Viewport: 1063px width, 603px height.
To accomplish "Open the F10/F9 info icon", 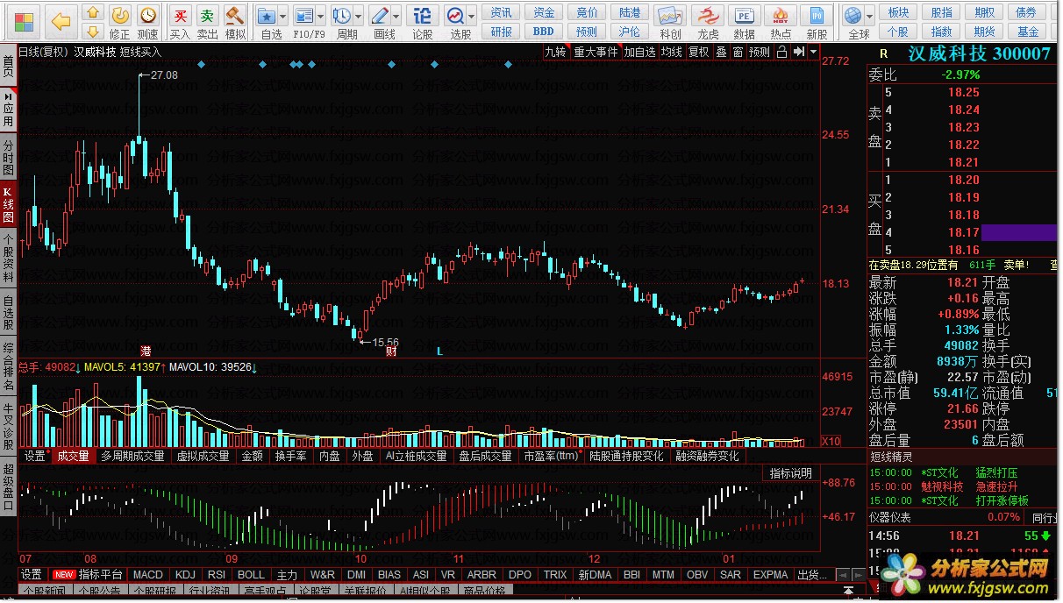I will click(303, 16).
